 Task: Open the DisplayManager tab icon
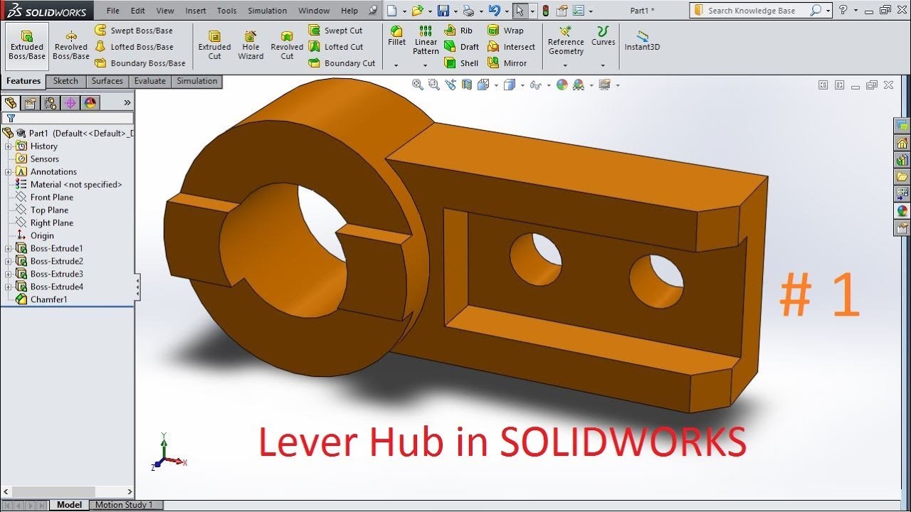[90, 103]
